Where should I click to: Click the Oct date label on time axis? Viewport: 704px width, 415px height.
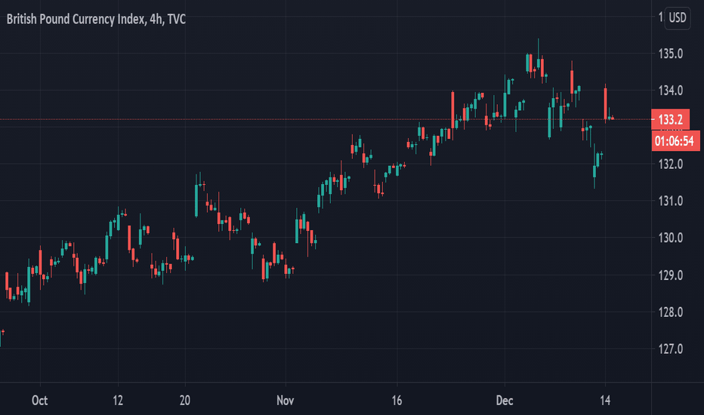[39, 400]
